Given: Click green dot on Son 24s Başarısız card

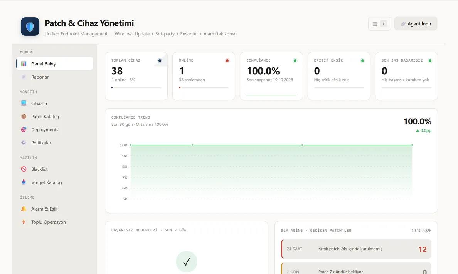Looking at the screenshot, I should [x=430, y=61].
